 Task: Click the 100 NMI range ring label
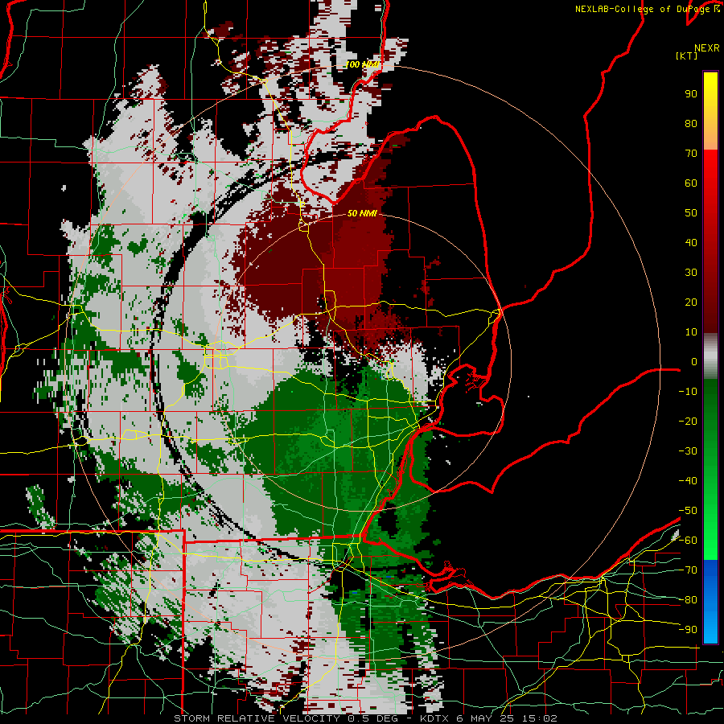coord(363,64)
